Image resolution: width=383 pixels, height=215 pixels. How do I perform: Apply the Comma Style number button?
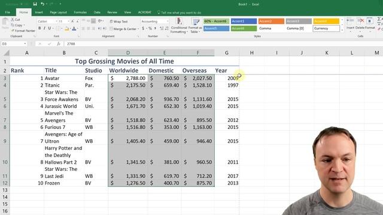pos(155,29)
